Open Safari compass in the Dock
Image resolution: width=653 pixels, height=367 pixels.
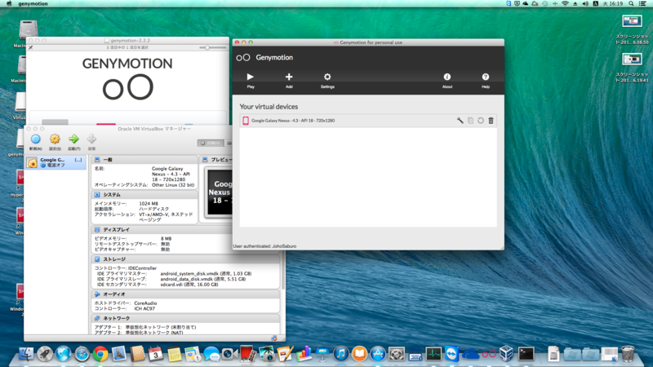point(82,354)
